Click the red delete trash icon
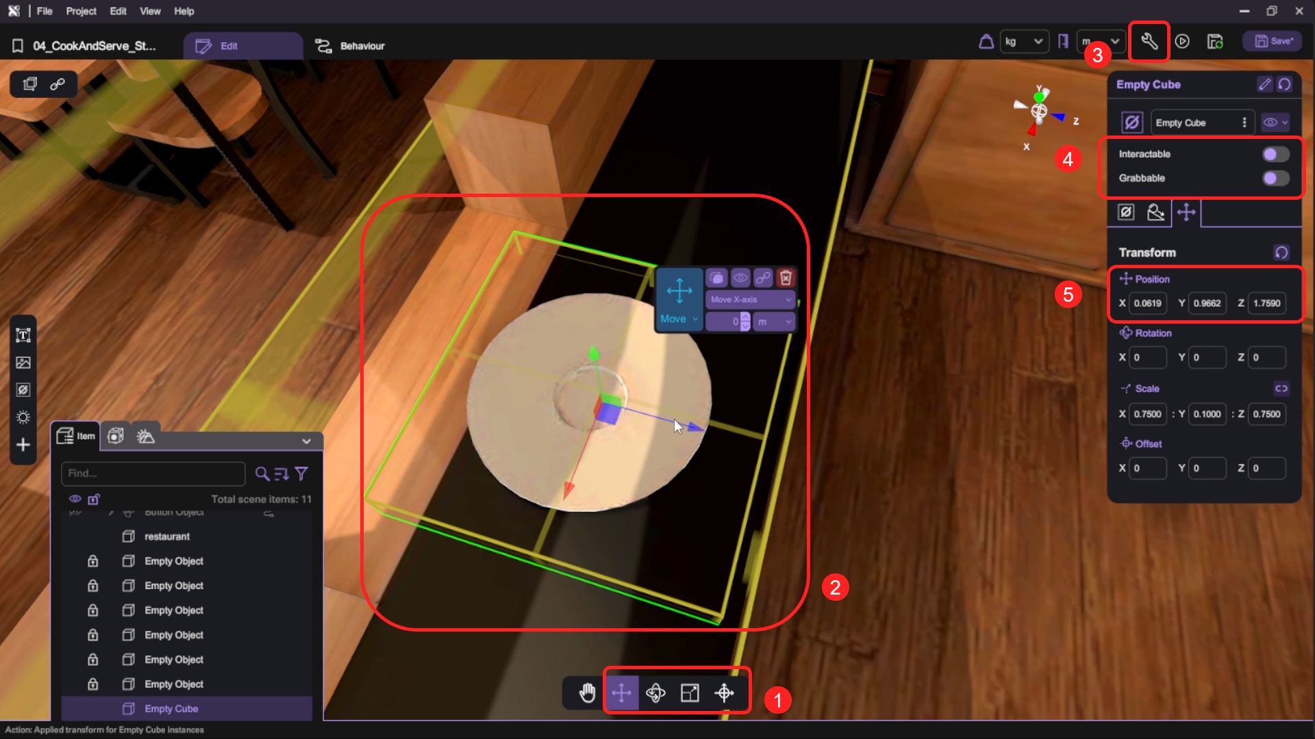The width and height of the screenshot is (1315, 739). (786, 278)
